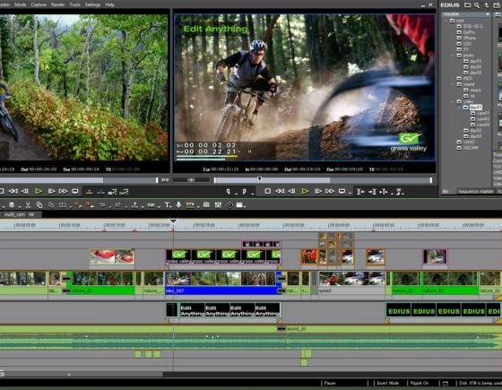Screen dimensions: 502x390
Task: Open the audio mixer icon
Action: tap(218, 205)
